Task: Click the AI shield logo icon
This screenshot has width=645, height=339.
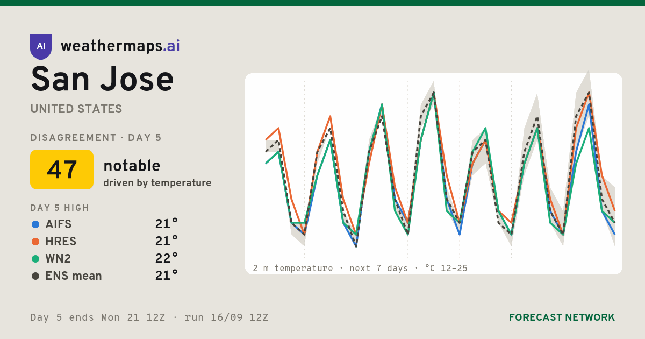Action: [x=41, y=47]
